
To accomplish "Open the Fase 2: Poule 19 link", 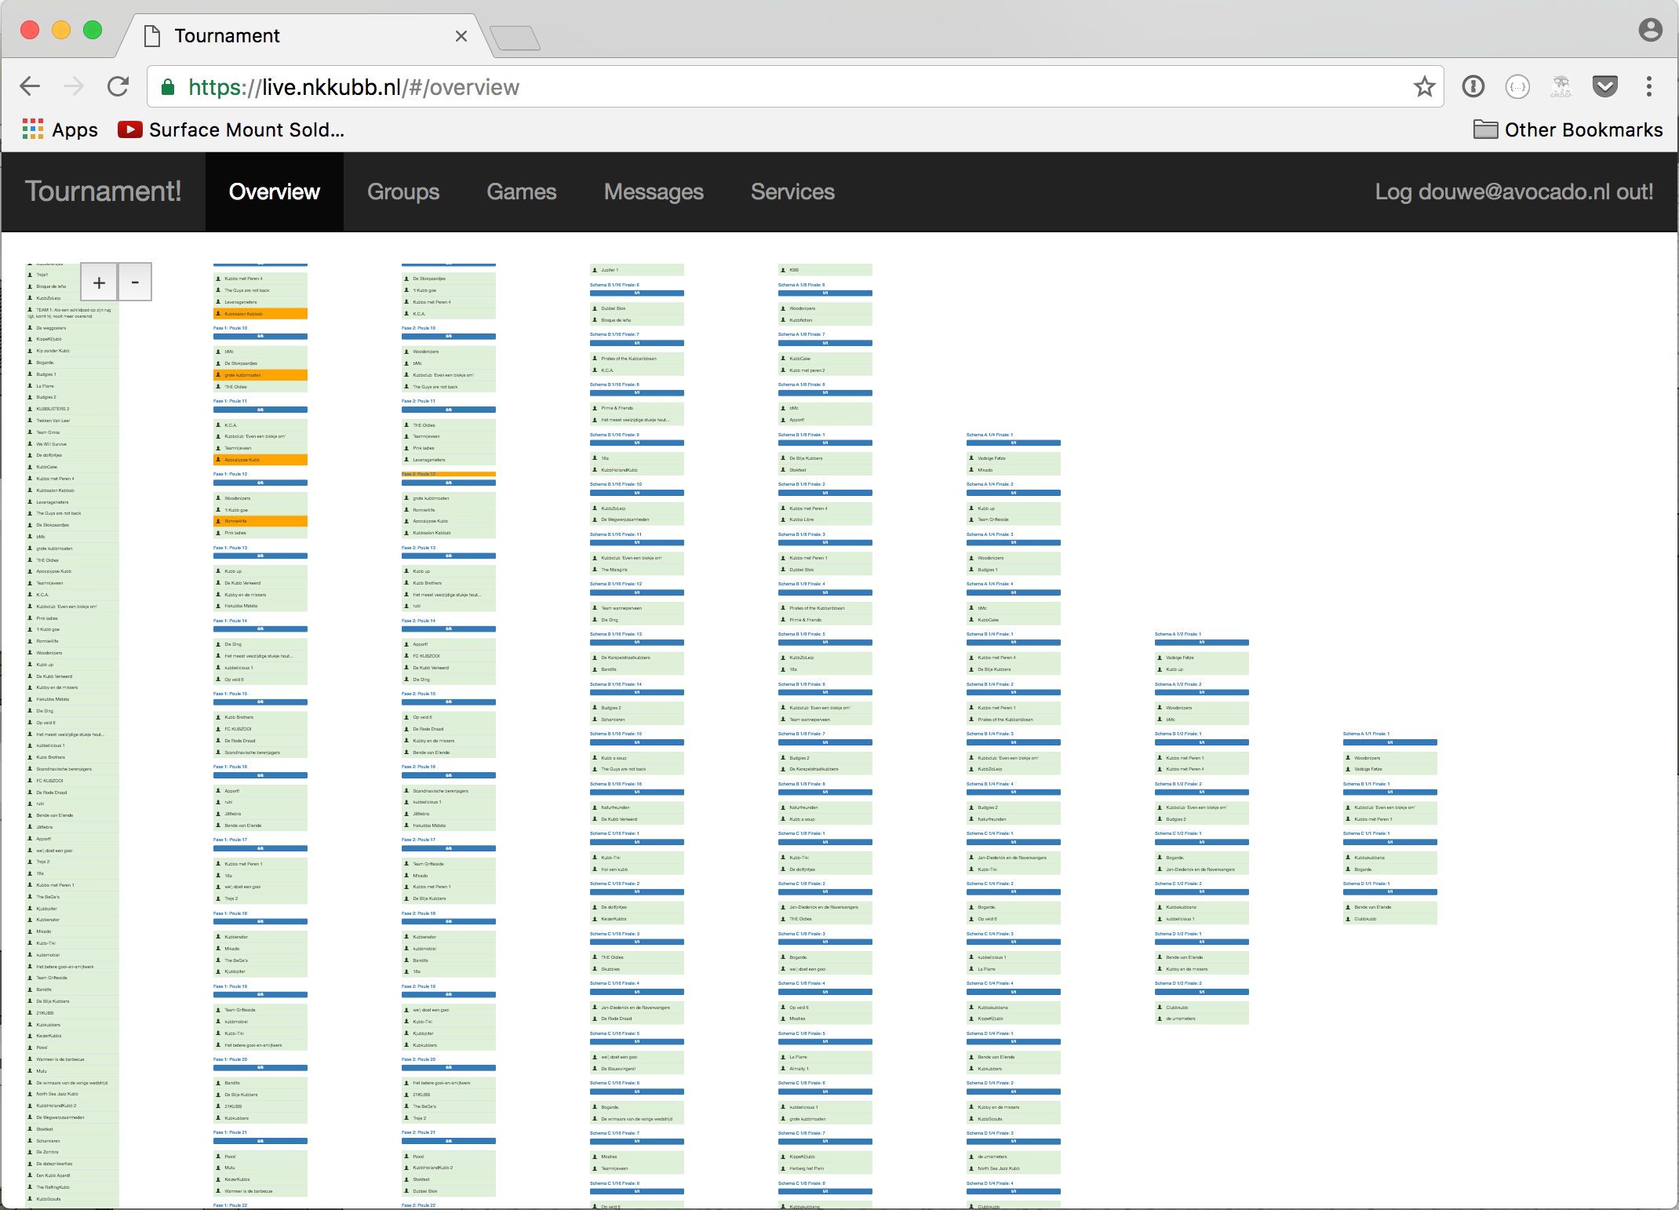I will (x=418, y=986).
